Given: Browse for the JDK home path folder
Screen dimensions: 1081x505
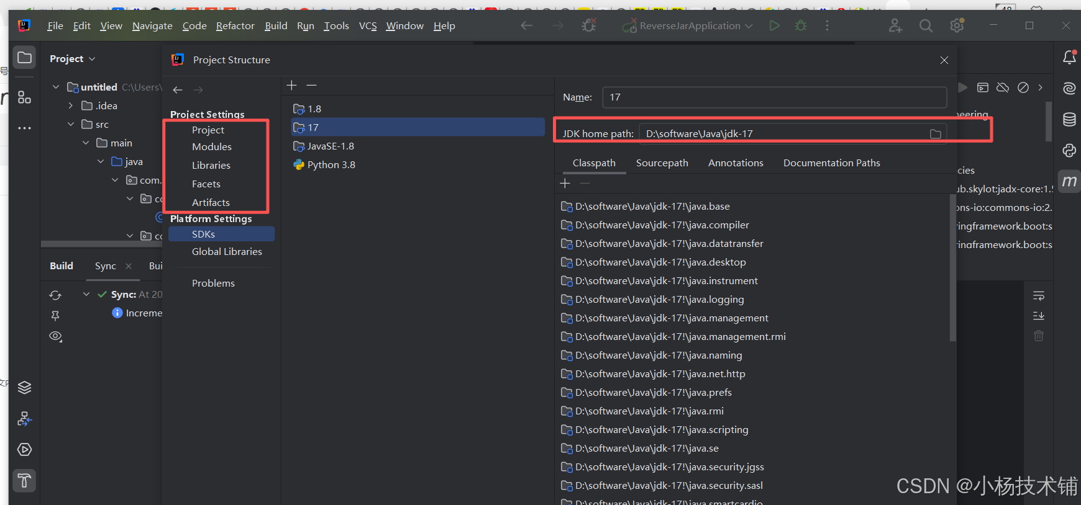Looking at the screenshot, I should (936, 134).
